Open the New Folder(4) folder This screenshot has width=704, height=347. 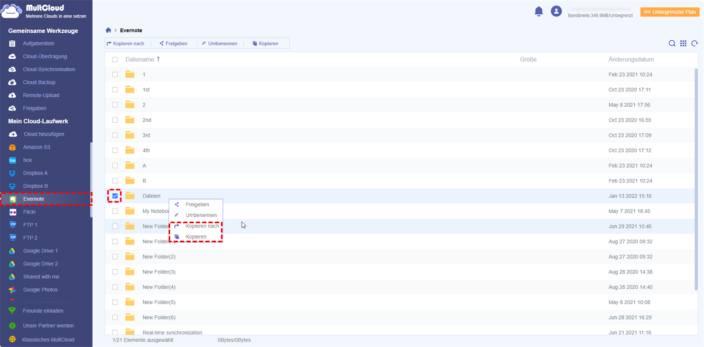point(159,287)
